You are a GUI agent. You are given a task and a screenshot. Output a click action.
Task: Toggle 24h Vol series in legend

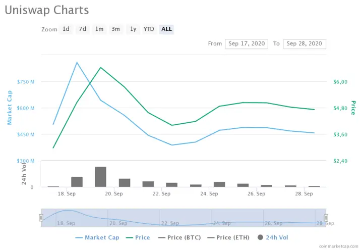click(273, 238)
